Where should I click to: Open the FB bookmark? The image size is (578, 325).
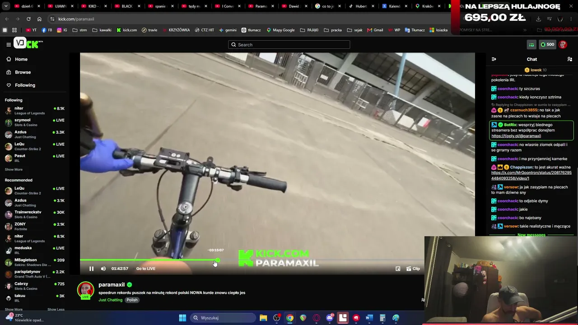point(47,30)
